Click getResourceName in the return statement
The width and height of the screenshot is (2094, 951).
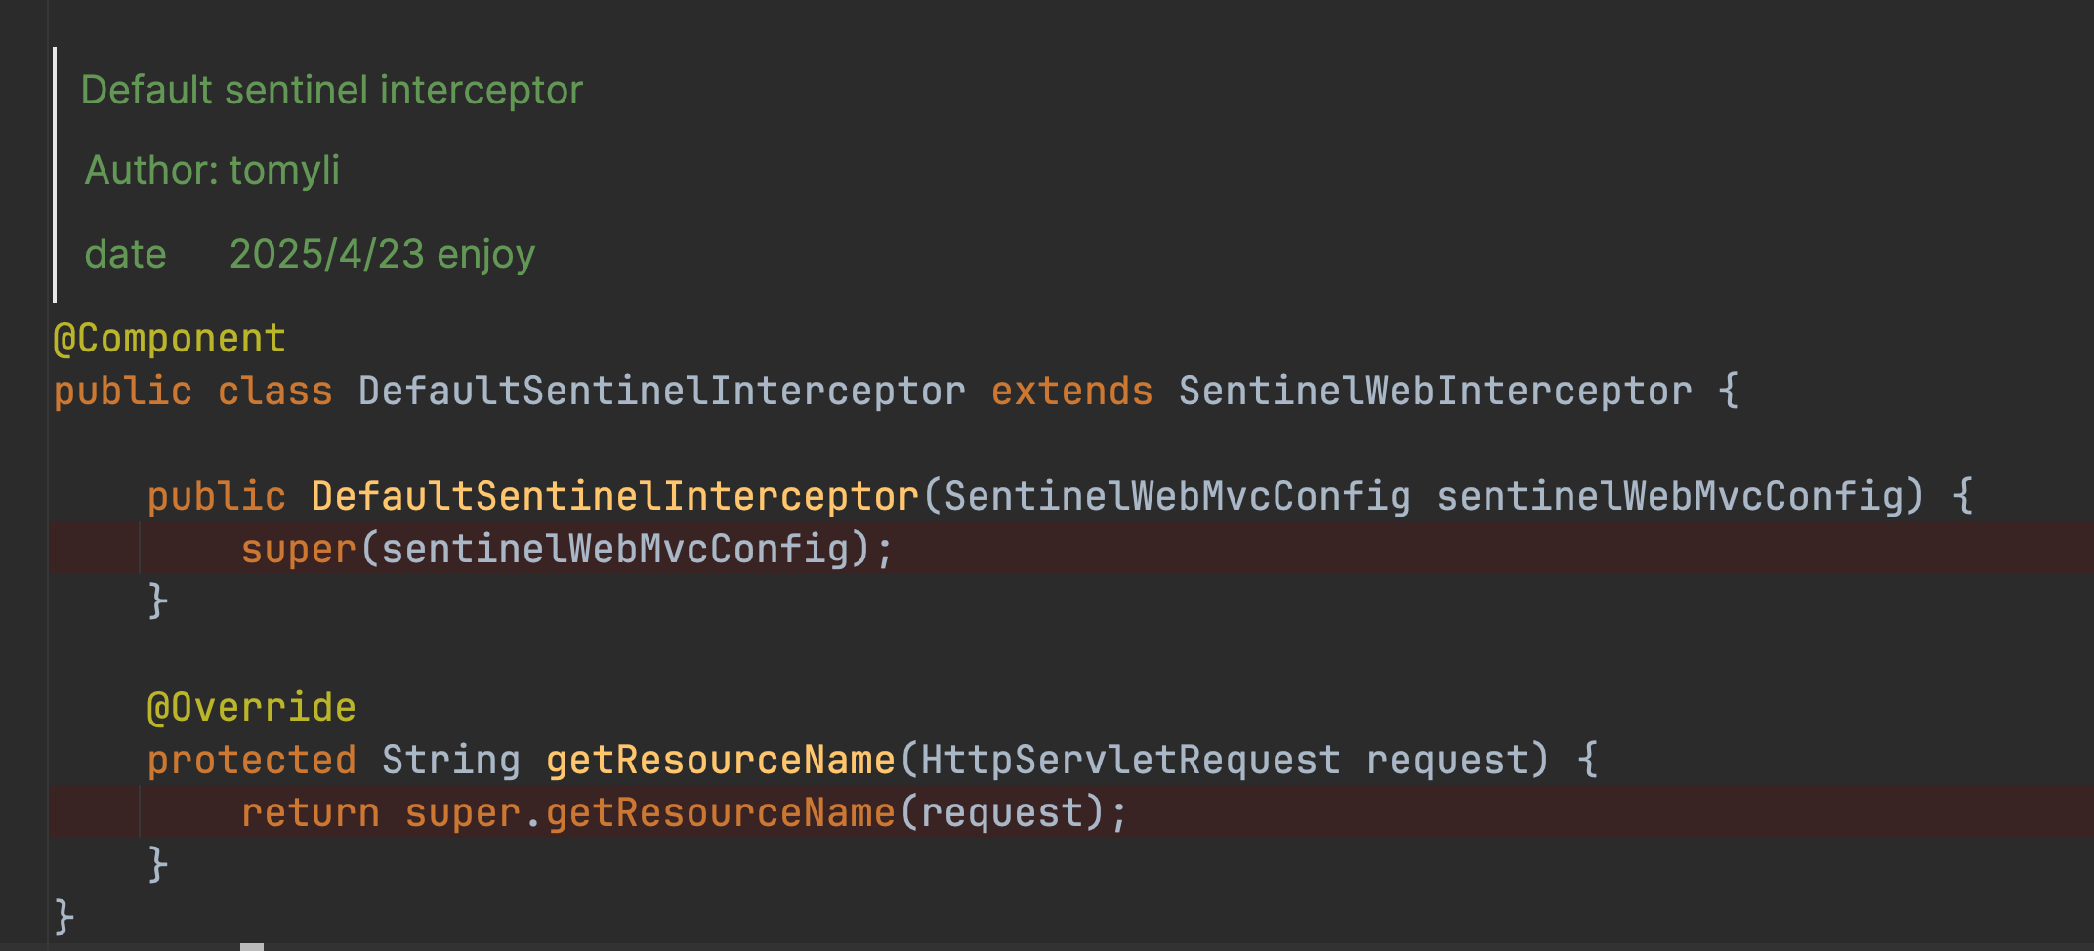pos(720,813)
